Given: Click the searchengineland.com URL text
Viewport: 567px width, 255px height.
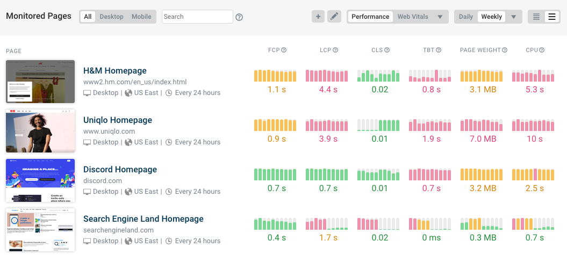Looking at the screenshot, I should point(118,230).
